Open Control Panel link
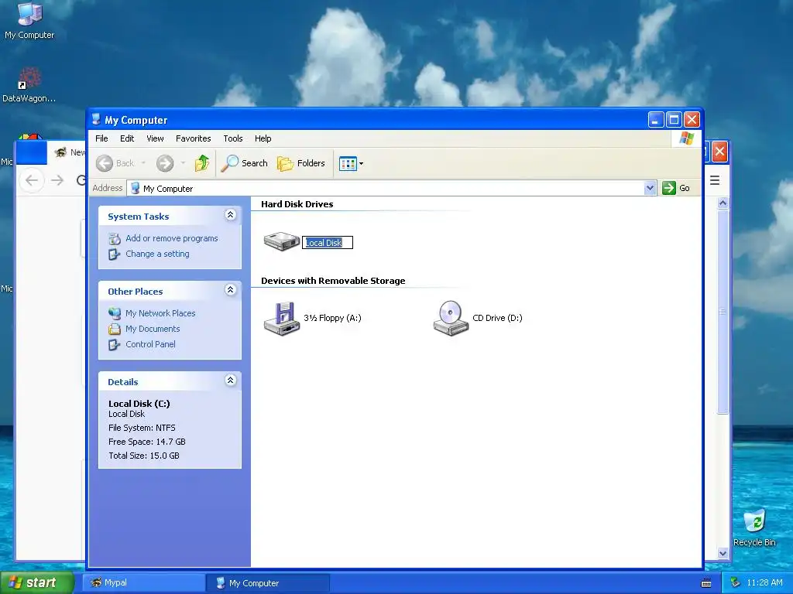The width and height of the screenshot is (793, 594). [x=150, y=344]
